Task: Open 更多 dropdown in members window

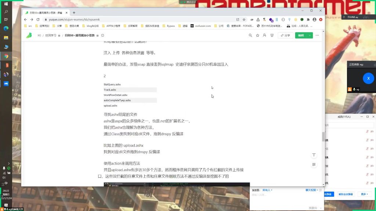Action: click(364, 194)
